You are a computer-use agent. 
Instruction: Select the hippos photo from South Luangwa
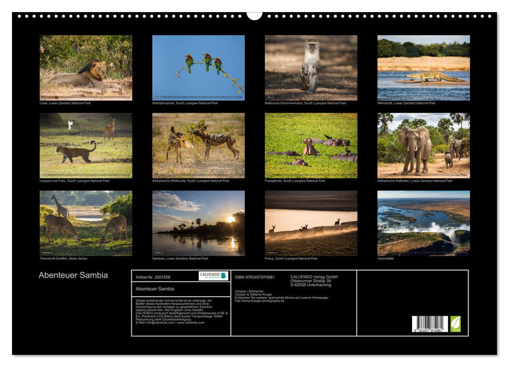click(313, 145)
